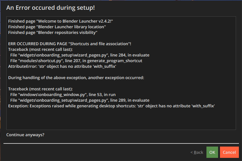Image resolution: width=242 pixels, height=161 pixels.
Task: Click the modules\shortcut.py line 207 entry
Action: click(x=76, y=61)
